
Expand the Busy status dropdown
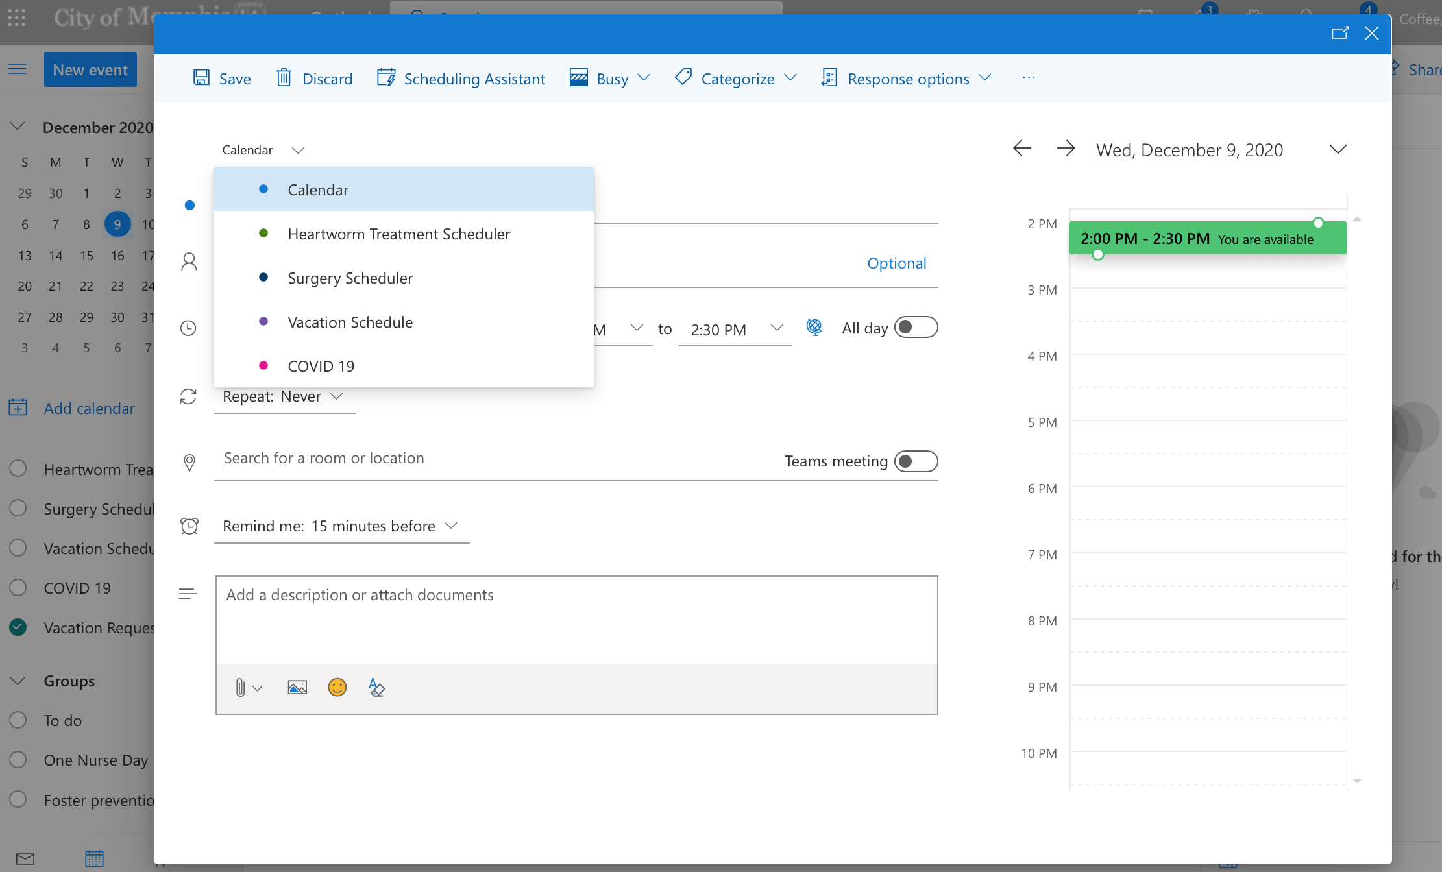click(610, 79)
